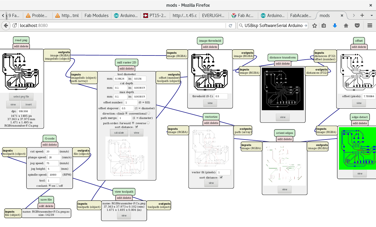
Task: Click view button under image threshold
Action: (210, 103)
